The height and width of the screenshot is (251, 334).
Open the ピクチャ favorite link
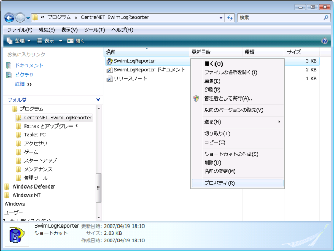click(x=25, y=75)
